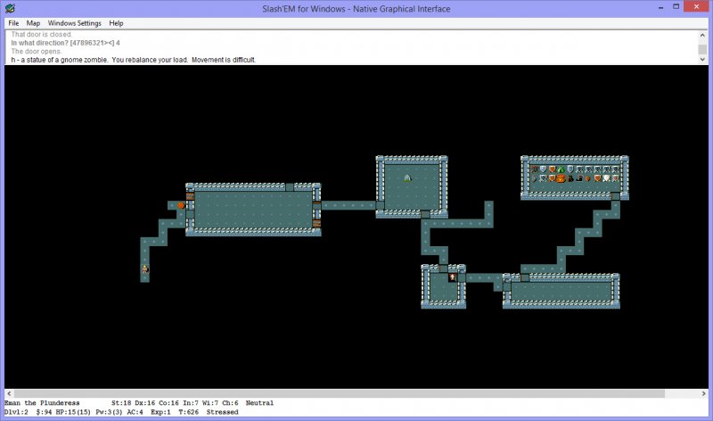
Task: Open the Windows Settings menu
Action: [75, 23]
